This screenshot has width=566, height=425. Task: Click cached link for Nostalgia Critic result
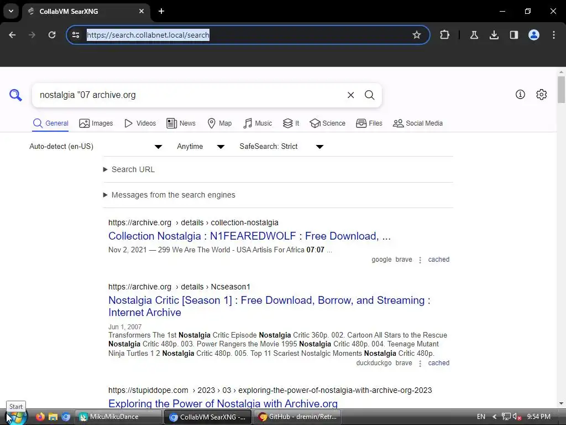[x=438, y=363]
